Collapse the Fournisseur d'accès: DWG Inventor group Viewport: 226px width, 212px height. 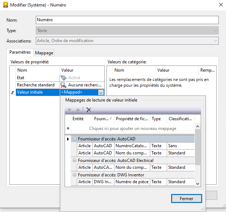(74, 175)
